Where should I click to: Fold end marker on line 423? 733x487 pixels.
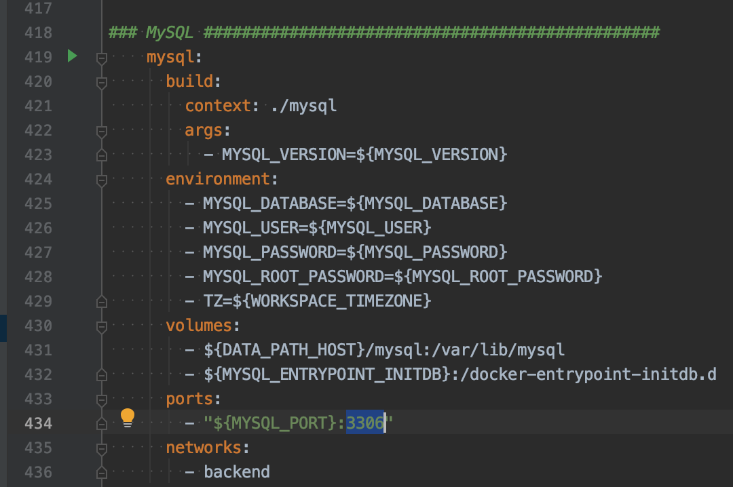pyautogui.click(x=101, y=155)
